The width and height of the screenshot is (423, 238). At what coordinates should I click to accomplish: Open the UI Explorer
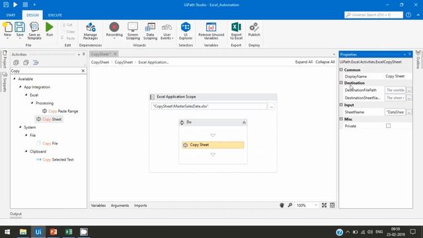click(186, 31)
